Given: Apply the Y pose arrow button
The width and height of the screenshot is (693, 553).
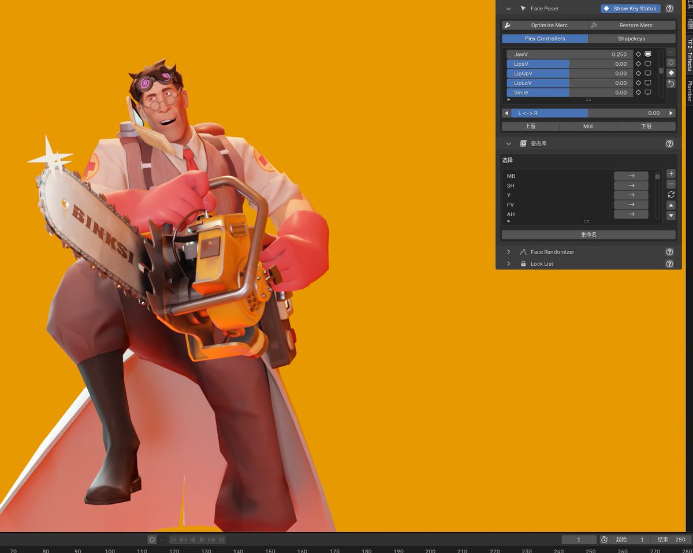Looking at the screenshot, I should coord(631,195).
